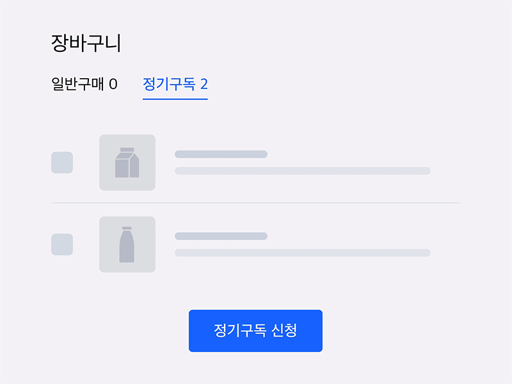Click the milk carton product icon
The image size is (512, 384).
(127, 163)
